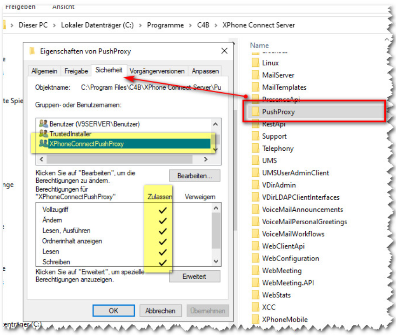Click the WebClientApi folder icon
The image size is (396, 335).
255,246
